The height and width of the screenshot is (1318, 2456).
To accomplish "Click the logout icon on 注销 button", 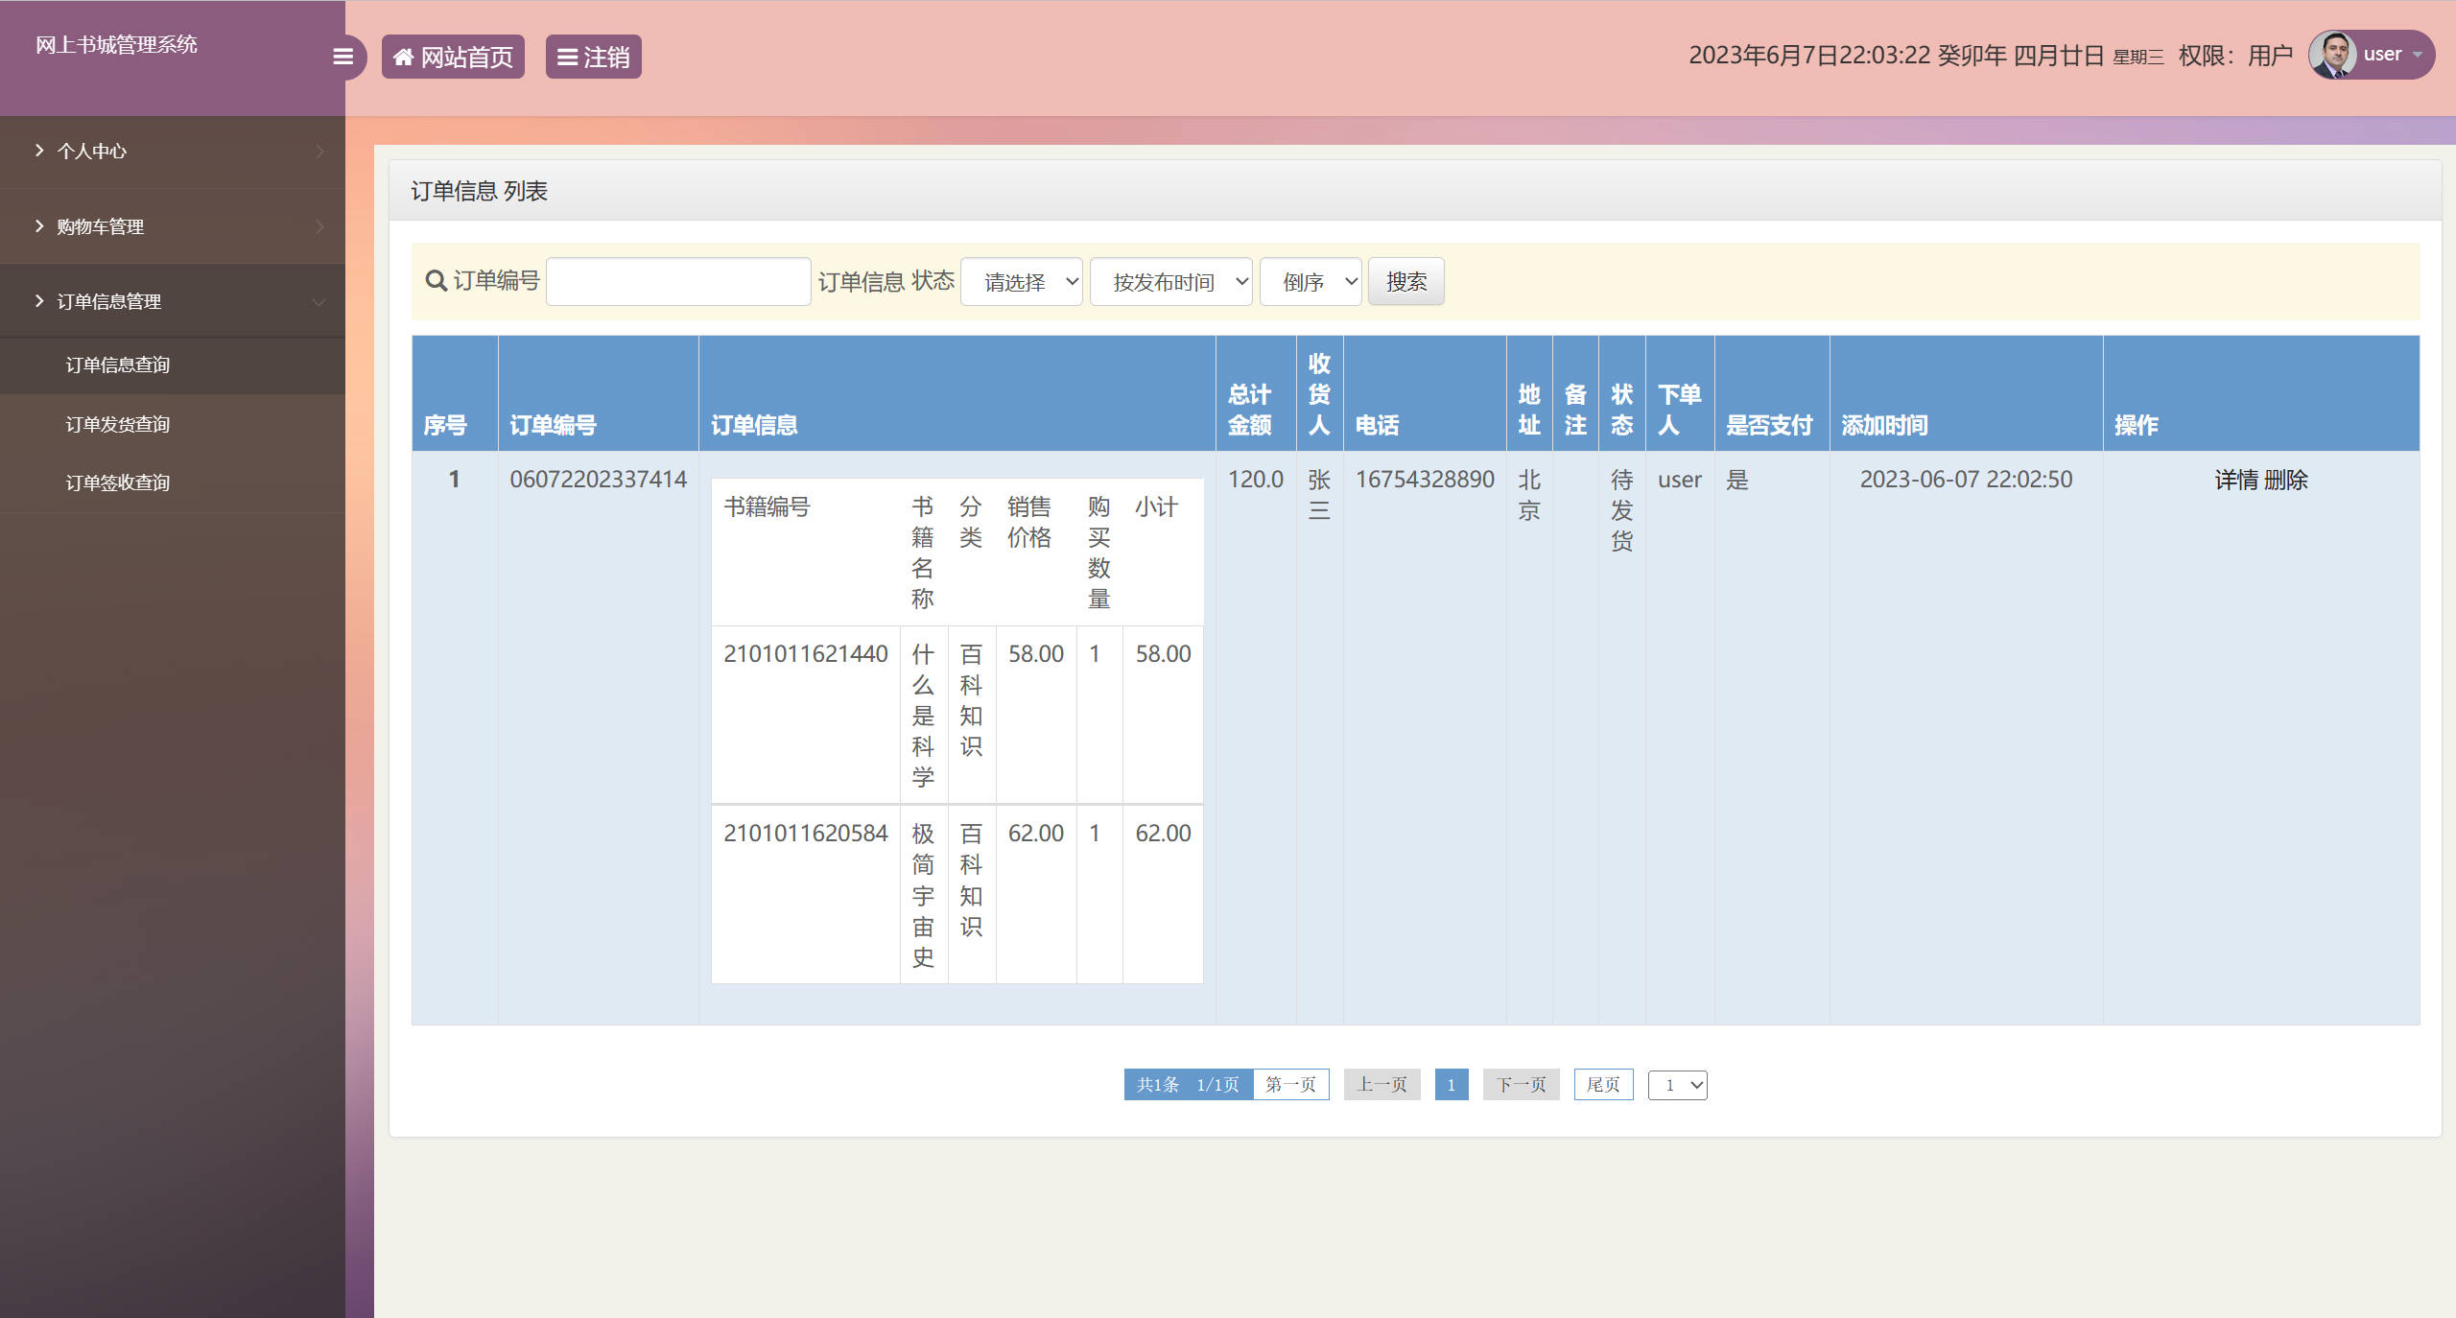I will pyautogui.click(x=567, y=56).
